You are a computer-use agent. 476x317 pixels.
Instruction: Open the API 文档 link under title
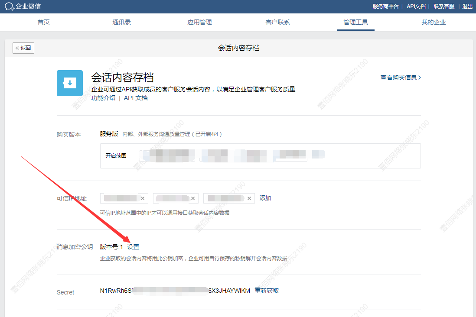tap(136, 98)
